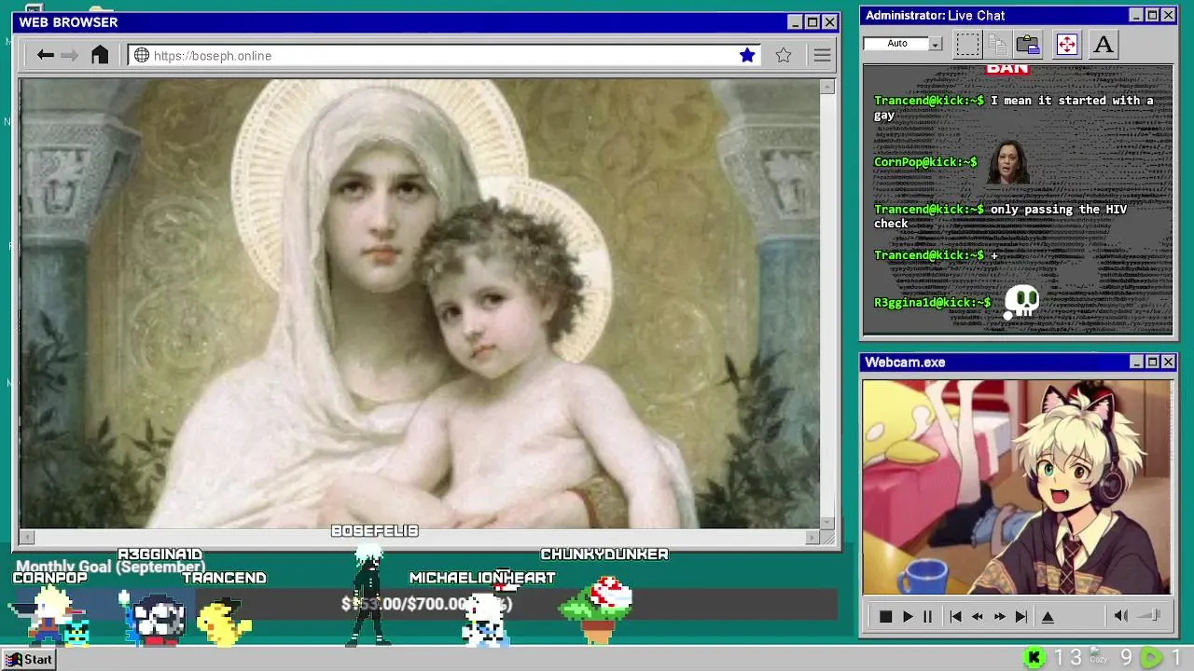The height and width of the screenshot is (671, 1194).
Task: Click browser vertical scrollbar up arrow
Action: pos(827,87)
